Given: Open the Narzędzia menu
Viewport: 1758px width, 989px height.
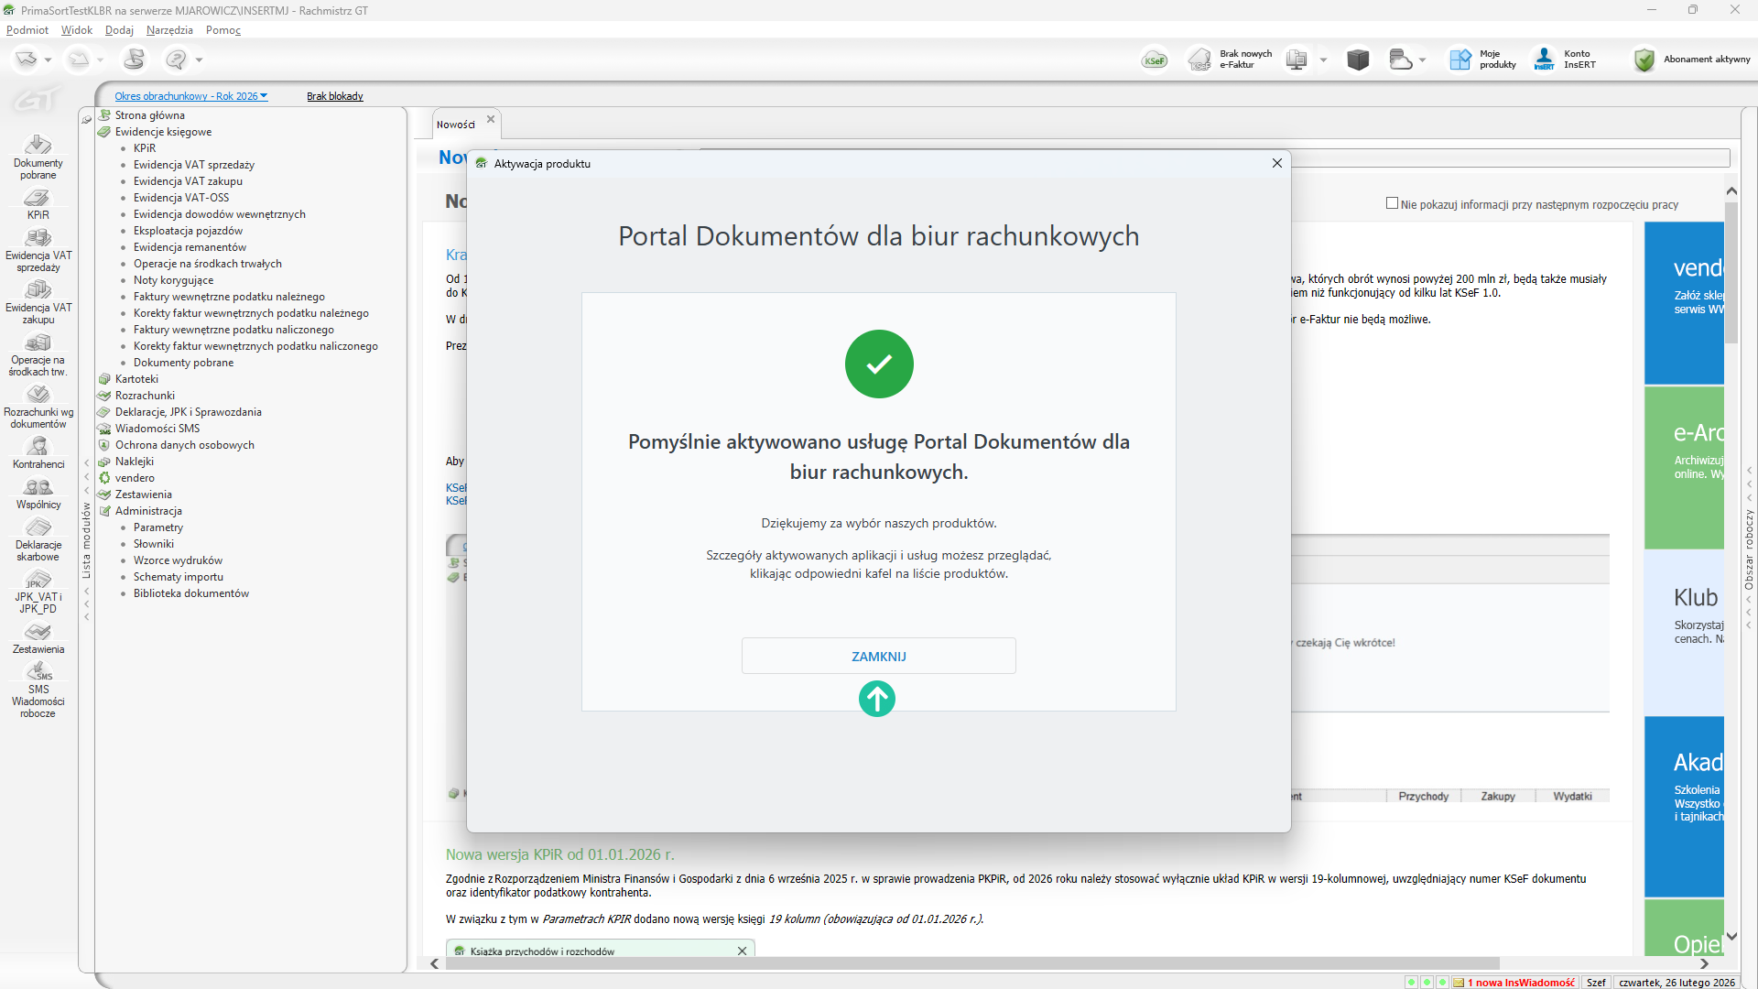Looking at the screenshot, I should [x=169, y=30].
